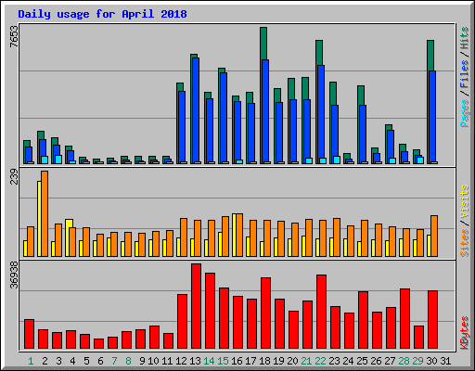Image resolution: width=475 pixels, height=371 pixels.
Task: Select green day label "29" on the x-axis
Action: coord(417,361)
